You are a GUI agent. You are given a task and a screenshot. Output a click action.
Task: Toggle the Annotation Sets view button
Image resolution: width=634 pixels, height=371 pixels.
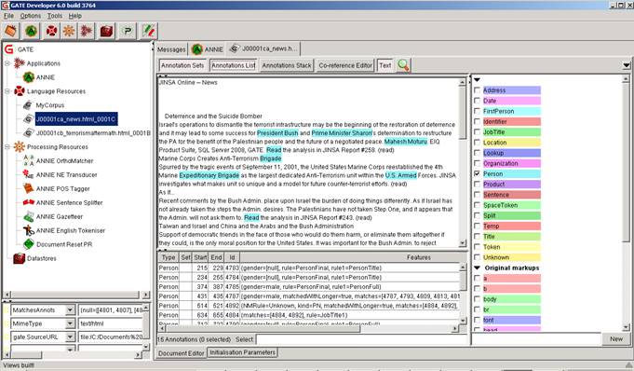[182, 65]
